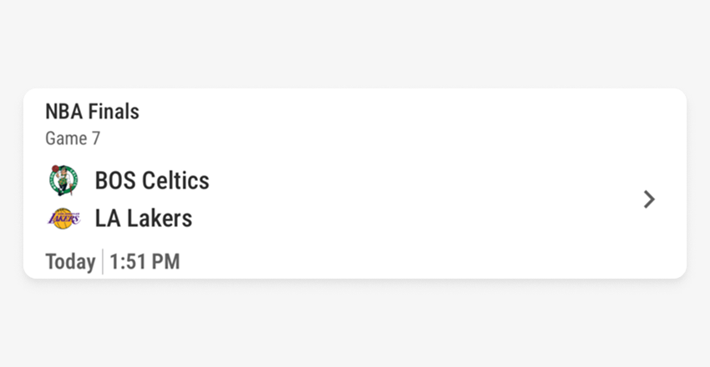Select the BOS Celtics team name
Viewport: 710px width, 367px height.
coord(152,180)
